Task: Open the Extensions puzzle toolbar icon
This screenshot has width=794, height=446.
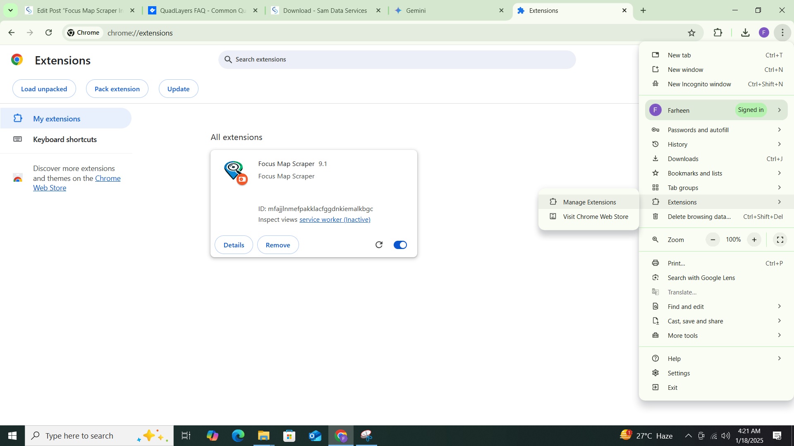Action: click(x=718, y=33)
